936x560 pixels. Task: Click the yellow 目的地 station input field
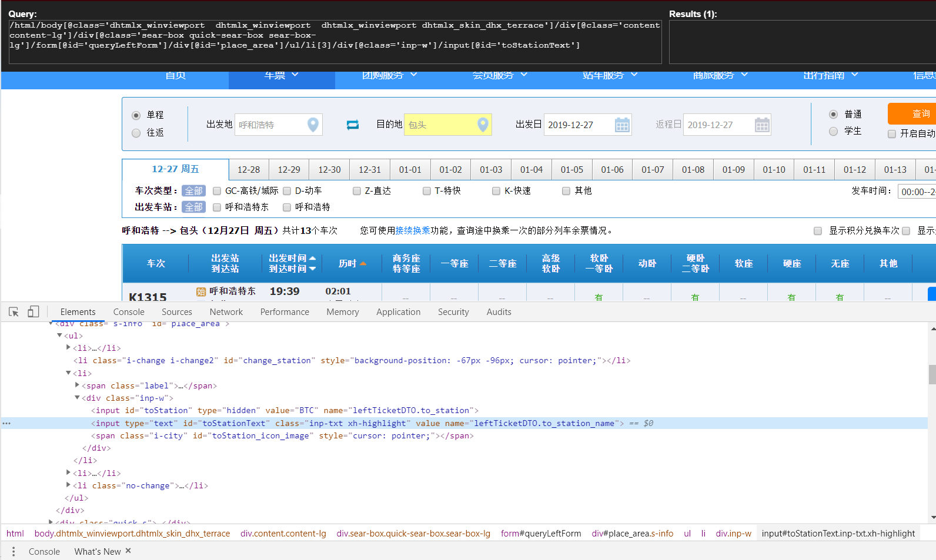448,125
